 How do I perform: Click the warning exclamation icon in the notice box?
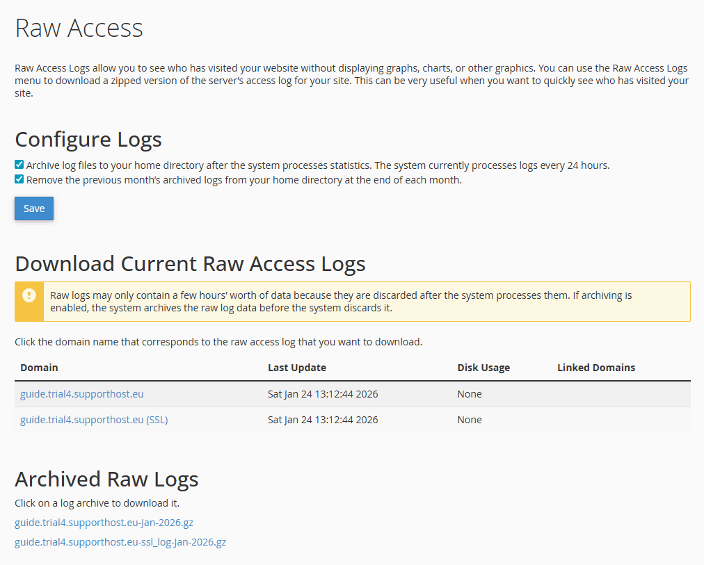[x=29, y=295]
